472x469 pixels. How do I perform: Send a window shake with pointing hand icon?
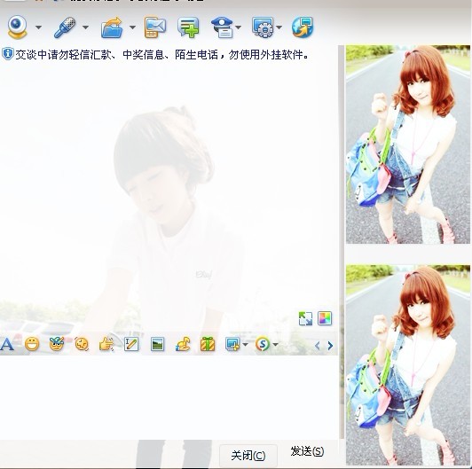(x=106, y=344)
